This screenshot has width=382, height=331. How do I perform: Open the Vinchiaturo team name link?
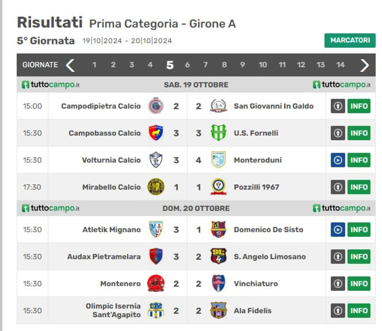click(x=256, y=284)
